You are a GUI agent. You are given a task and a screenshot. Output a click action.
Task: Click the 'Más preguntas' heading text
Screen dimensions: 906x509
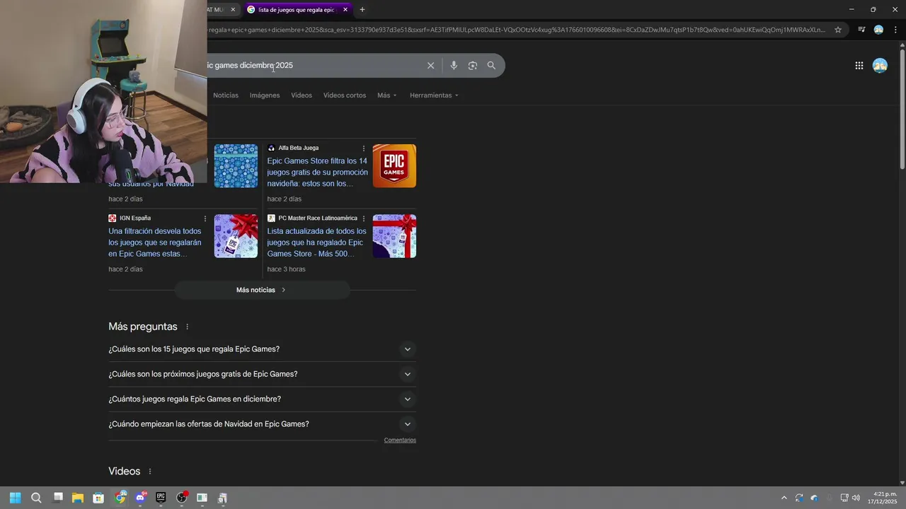tap(143, 327)
